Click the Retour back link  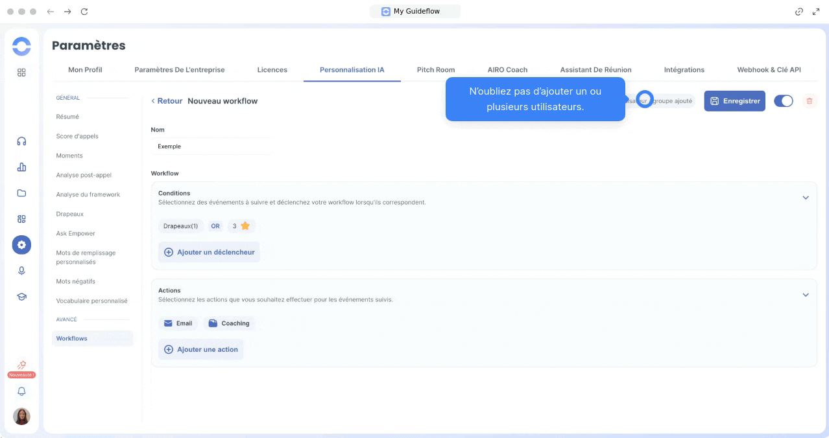click(x=167, y=101)
